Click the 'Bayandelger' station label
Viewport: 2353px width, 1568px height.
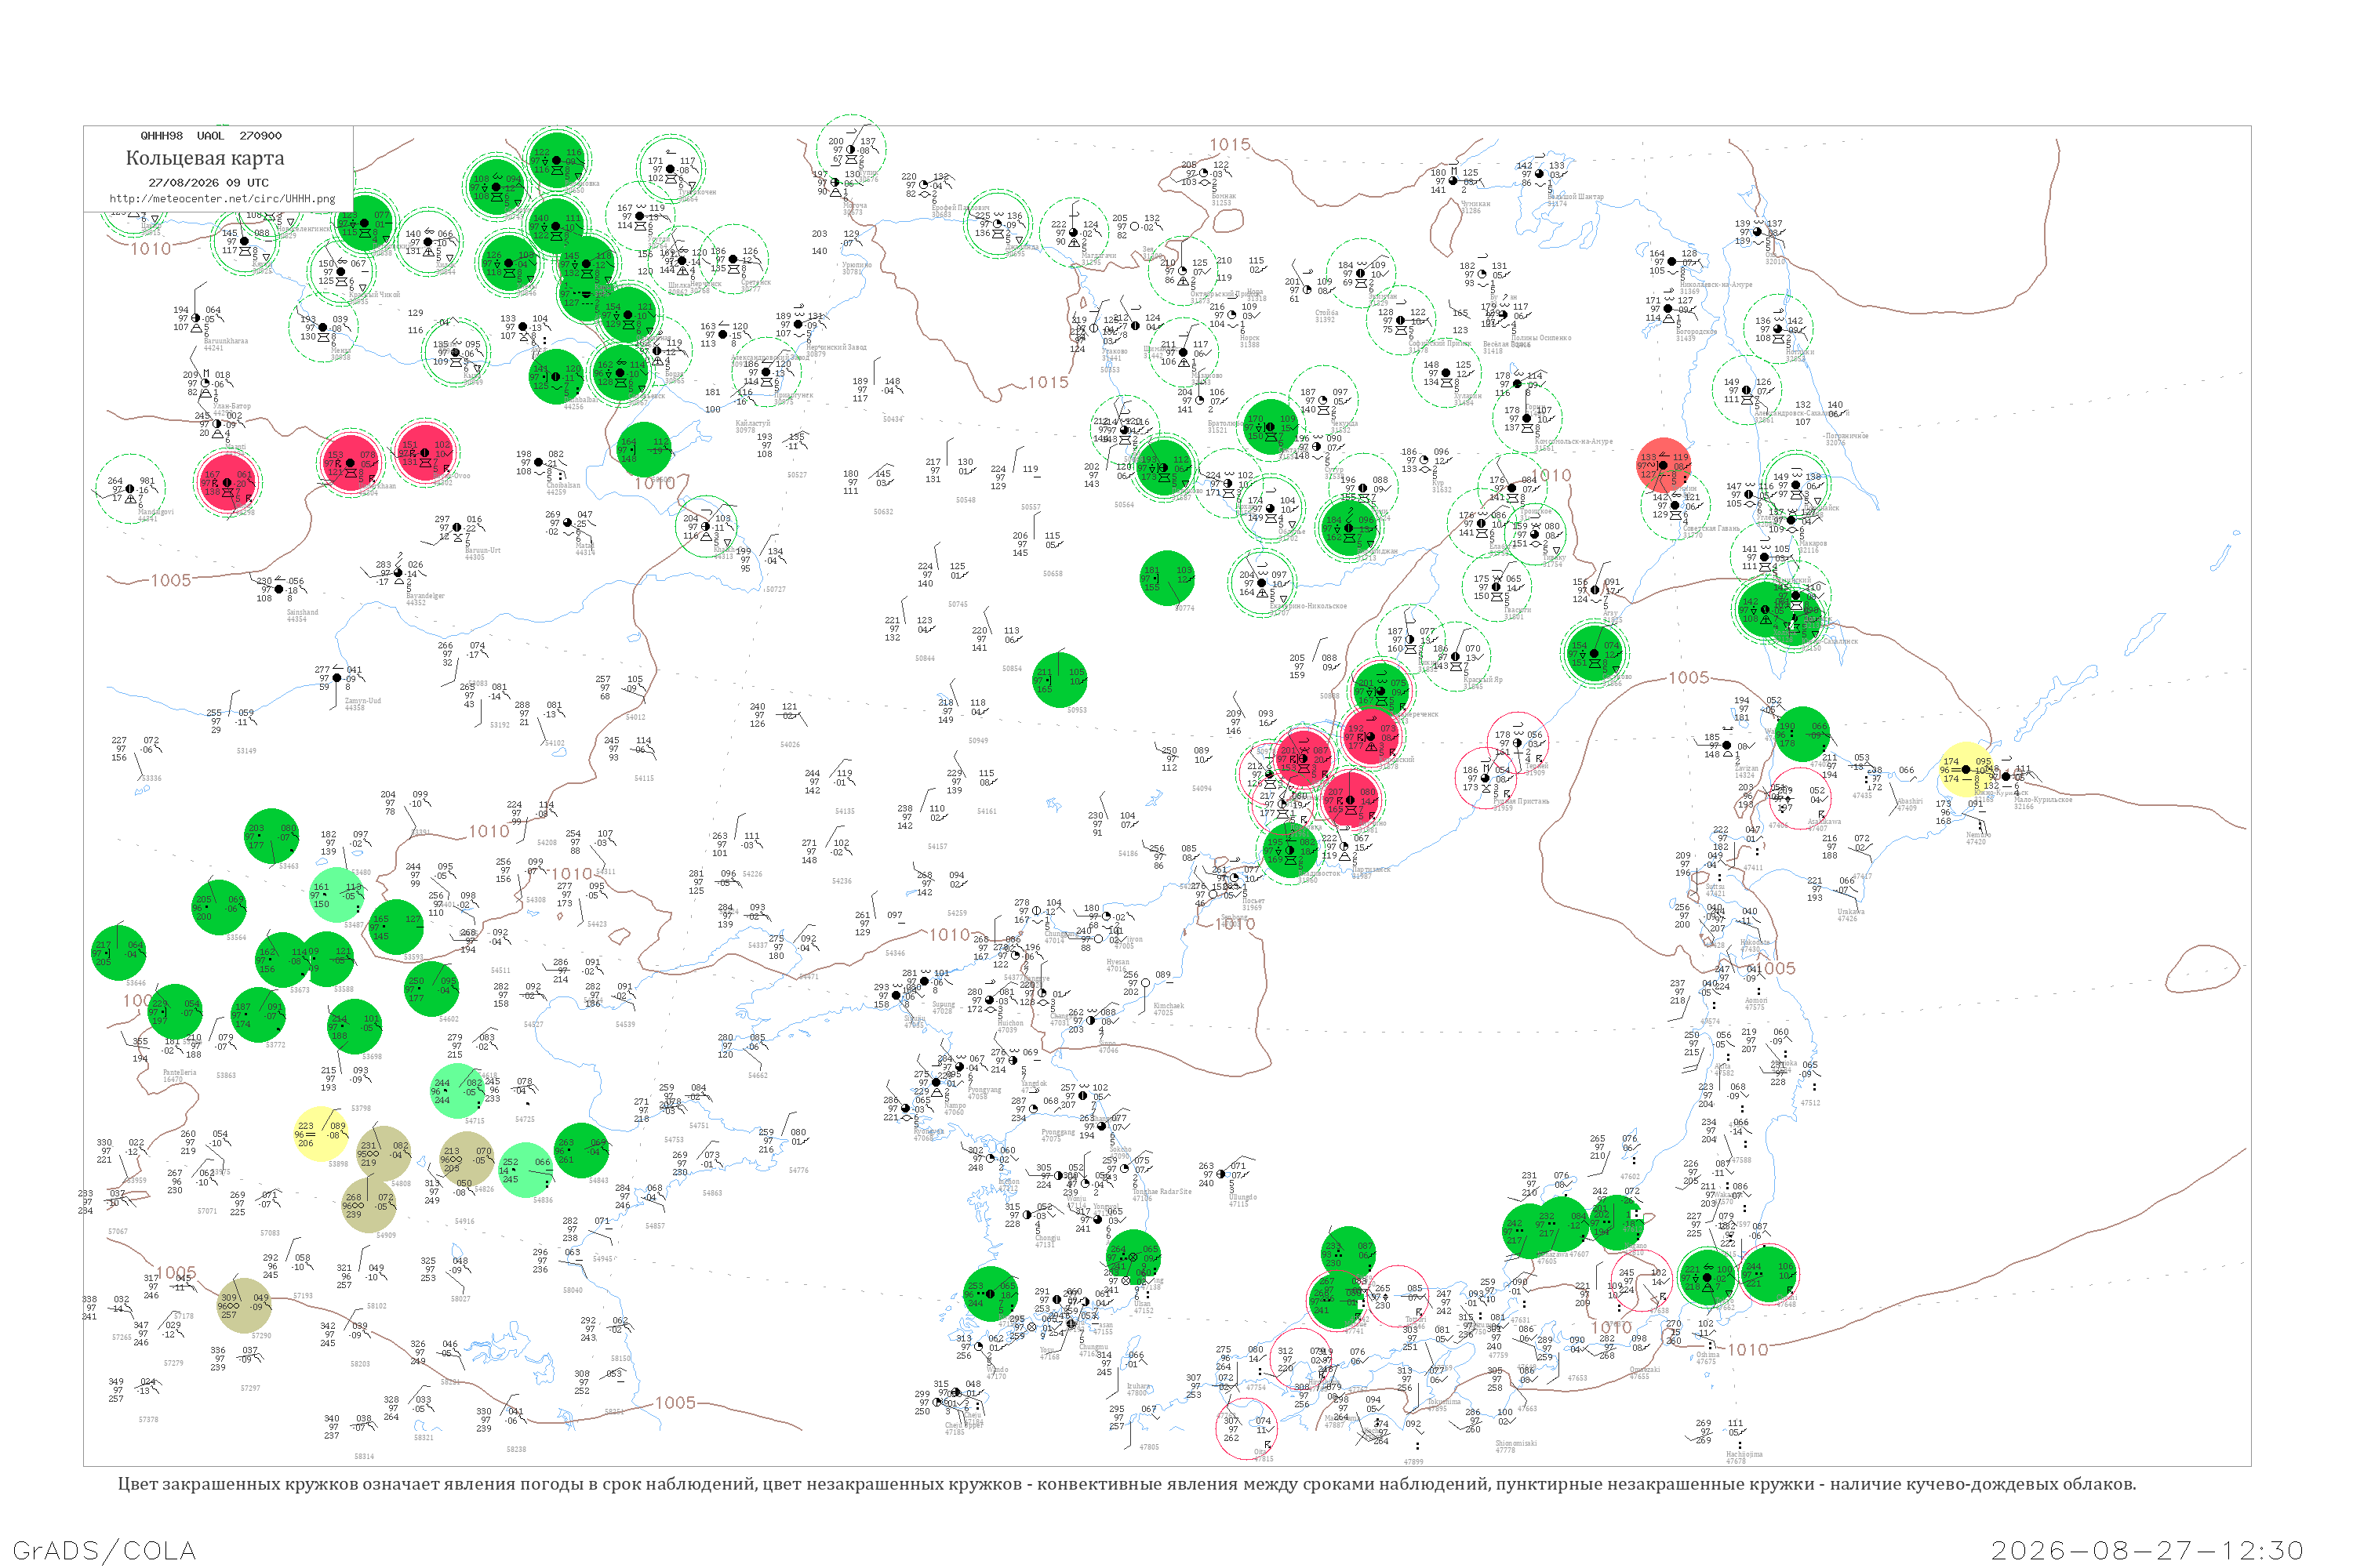[425, 596]
